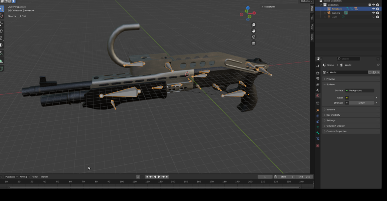Show the hidden Light in viewport

(373, 17)
